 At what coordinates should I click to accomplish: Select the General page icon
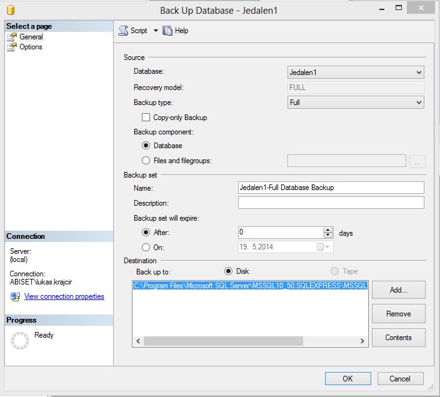point(12,37)
